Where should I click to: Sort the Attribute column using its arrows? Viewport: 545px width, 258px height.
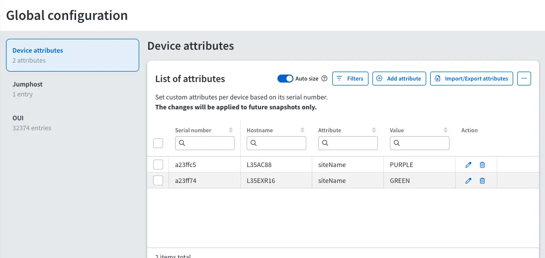374,130
